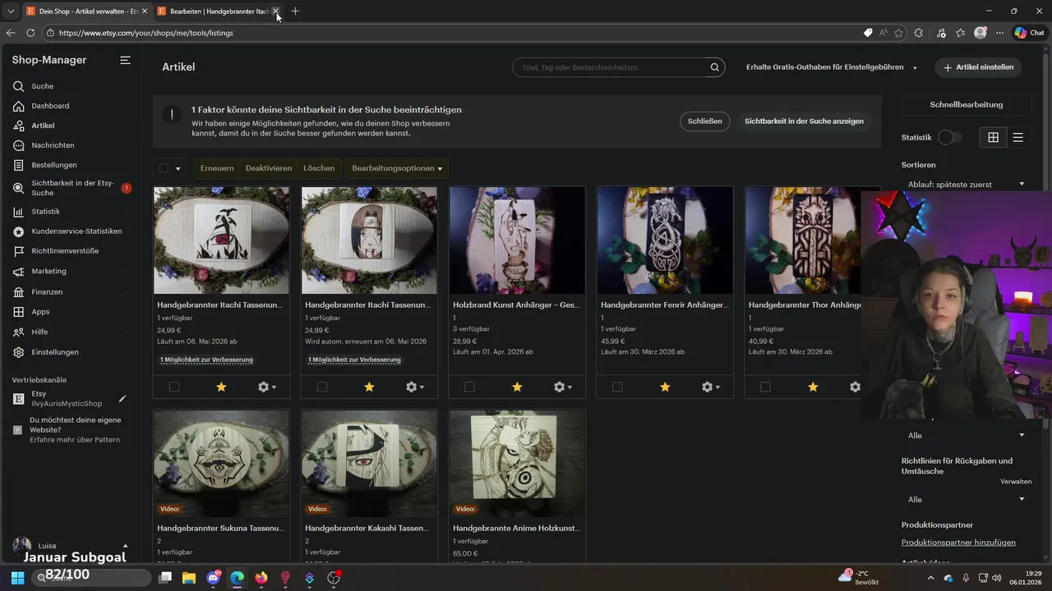1052x591 pixels.
Task: Open the sort dropdown Ablauf: späteste zuerst
Action: pos(966,185)
